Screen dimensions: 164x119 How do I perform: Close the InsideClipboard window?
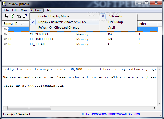click(156, 3)
